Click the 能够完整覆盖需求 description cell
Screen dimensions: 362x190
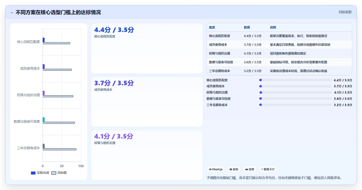pyautogui.click(x=299, y=36)
